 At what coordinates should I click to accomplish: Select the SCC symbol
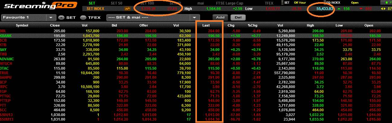coord(3,110)
